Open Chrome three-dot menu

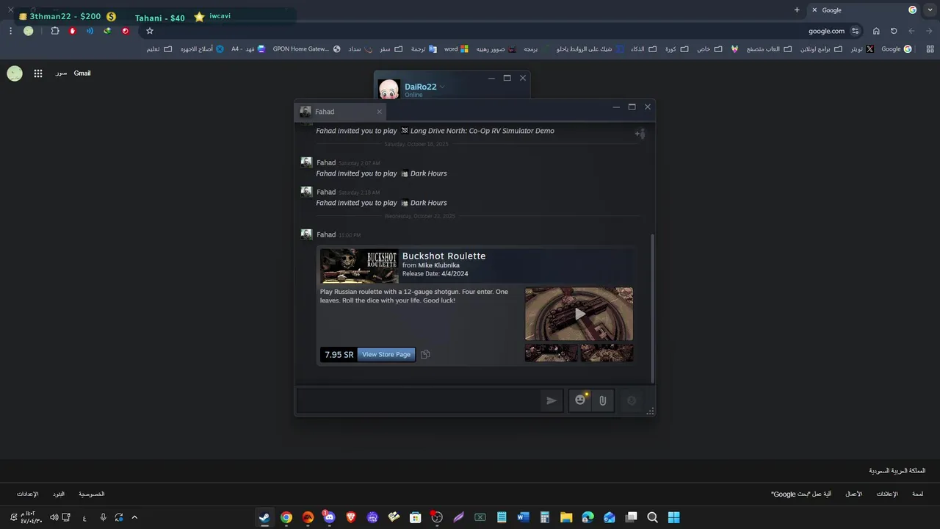point(10,31)
